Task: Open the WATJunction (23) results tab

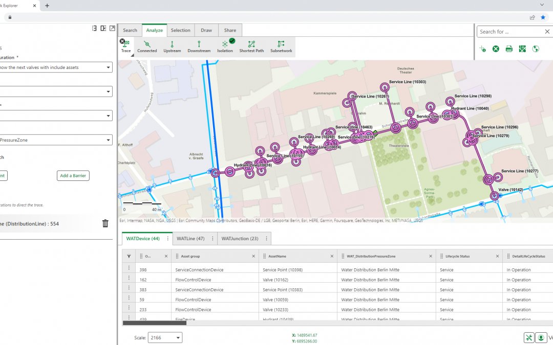Action: (x=240, y=238)
